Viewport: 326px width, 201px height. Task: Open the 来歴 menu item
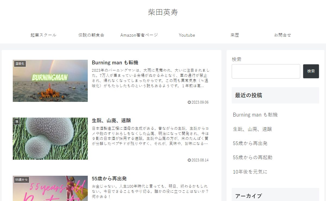pos(235,35)
